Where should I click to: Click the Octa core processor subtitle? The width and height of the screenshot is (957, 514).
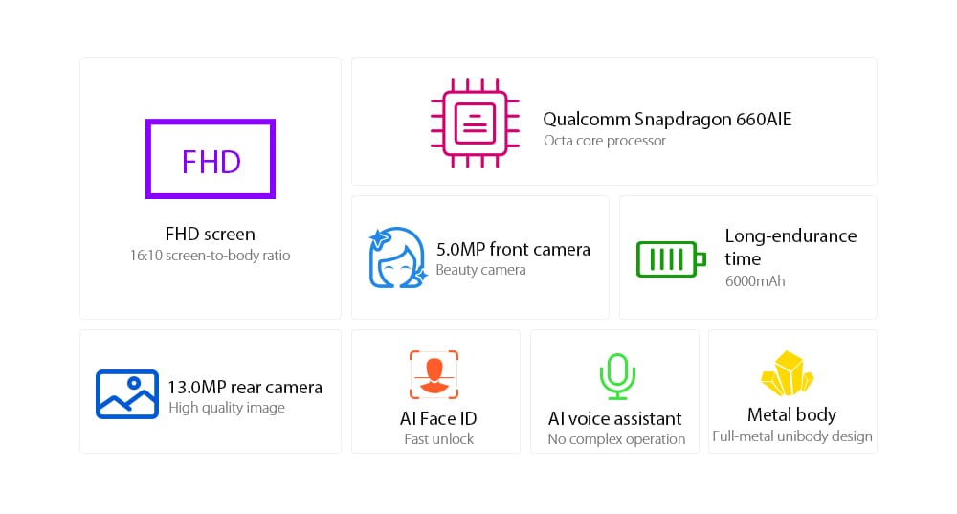pos(605,141)
